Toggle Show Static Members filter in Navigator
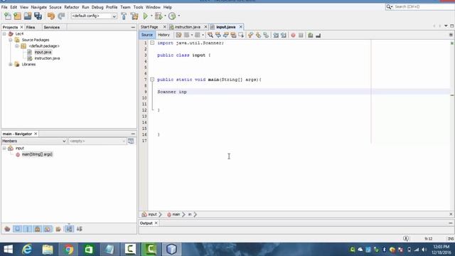455x256 pixels. (x=28, y=229)
